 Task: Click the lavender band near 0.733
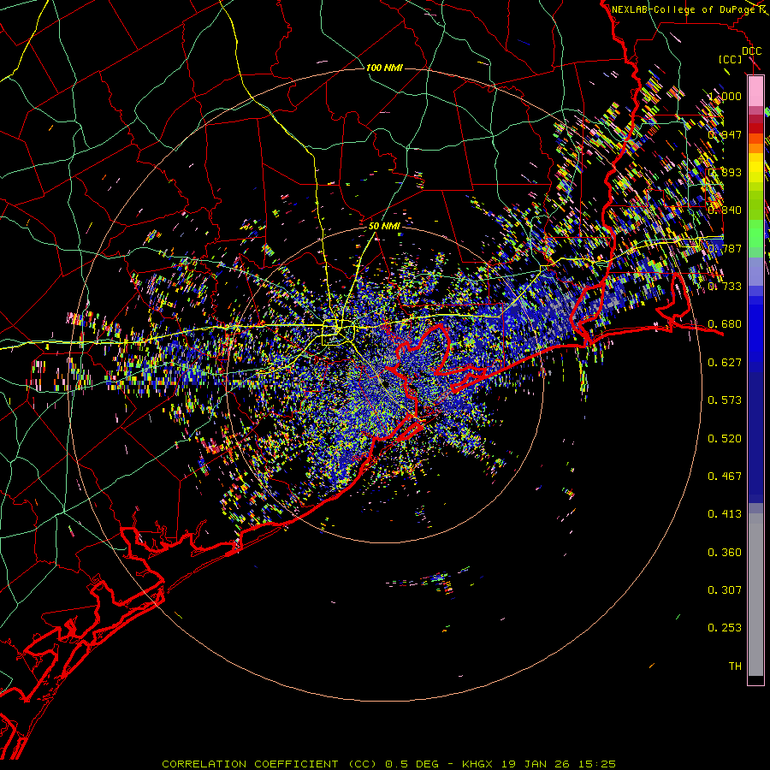coord(755,273)
